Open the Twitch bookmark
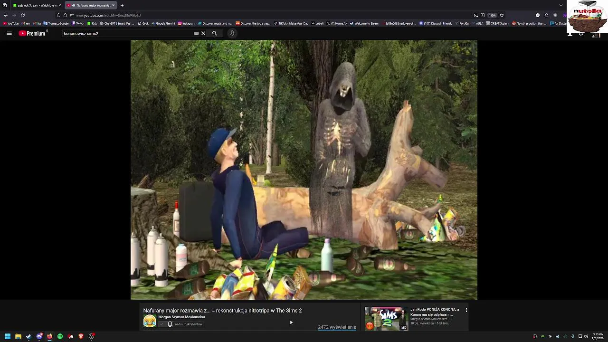This screenshot has width=608, height=342. 78,23
